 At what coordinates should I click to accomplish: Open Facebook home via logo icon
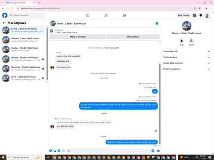click(5, 15)
